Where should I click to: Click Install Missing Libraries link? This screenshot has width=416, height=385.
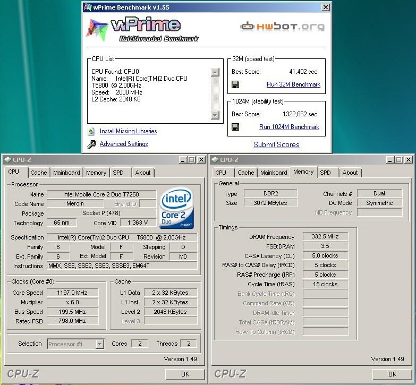coord(128,131)
